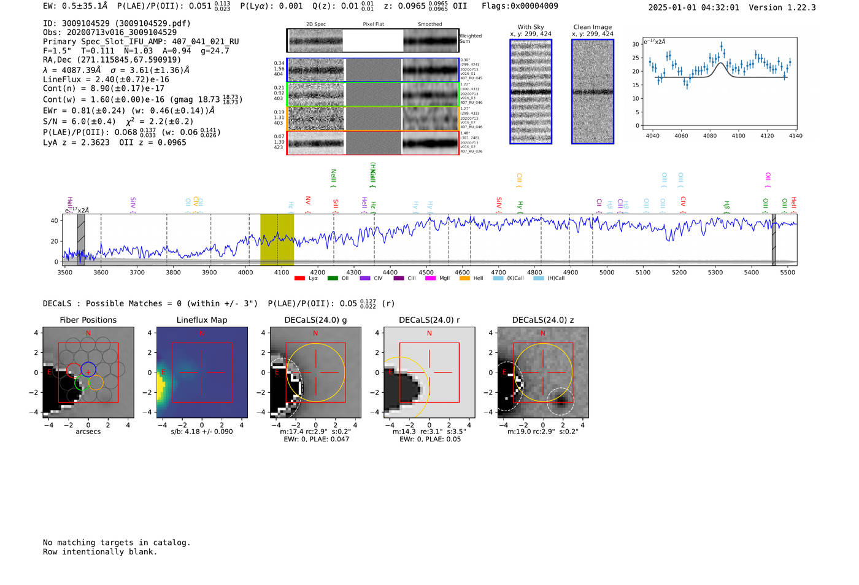Click the m:17.4 rc:2.9" caption
The image size is (859, 585).
(x=315, y=432)
